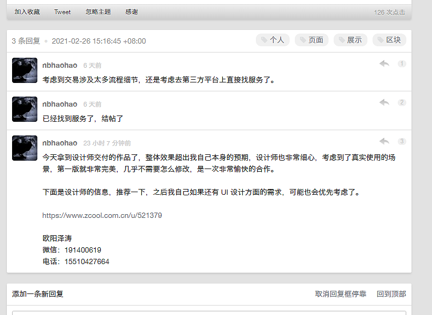Open nbhaohao username on third reply
The height and width of the screenshot is (315, 432).
[60, 143]
